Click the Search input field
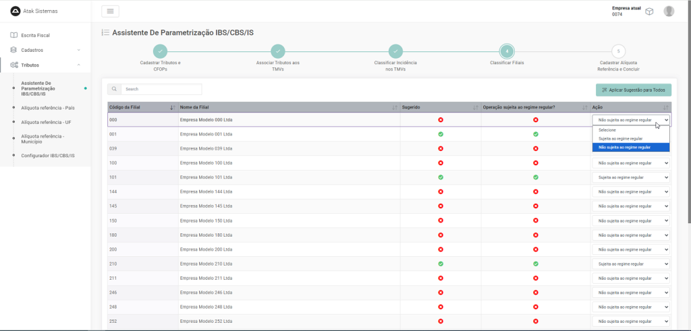Viewport: 691px width, 331px height. coord(161,89)
